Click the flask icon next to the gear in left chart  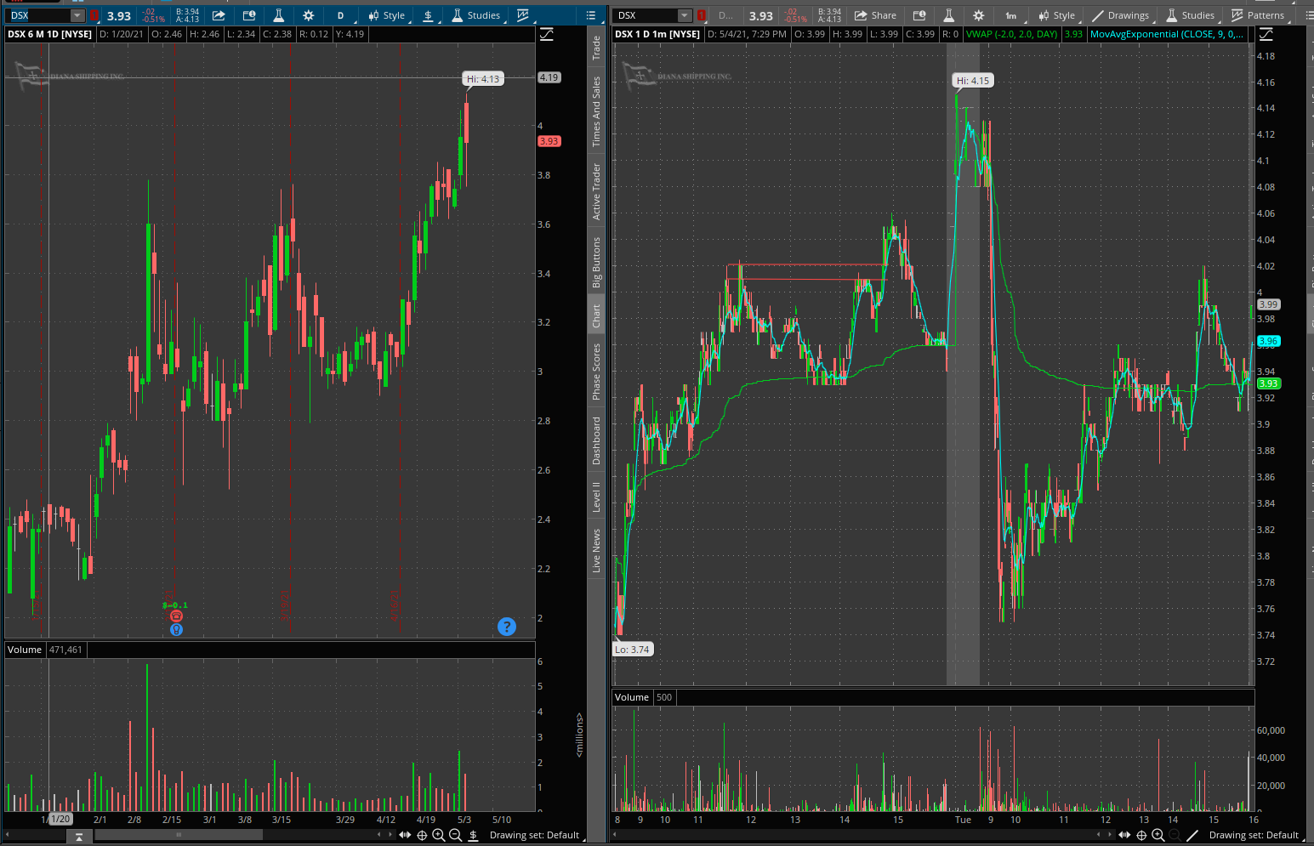pos(278,15)
